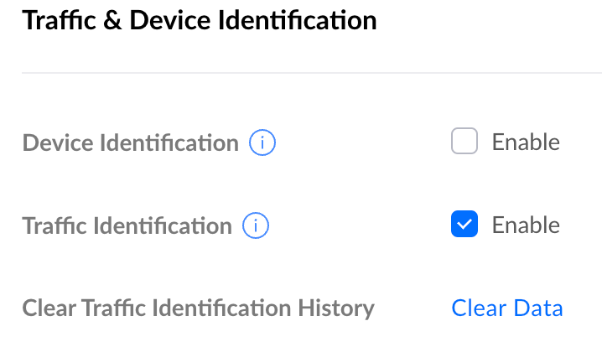Select the Traffic Identification setting label

pos(127,225)
